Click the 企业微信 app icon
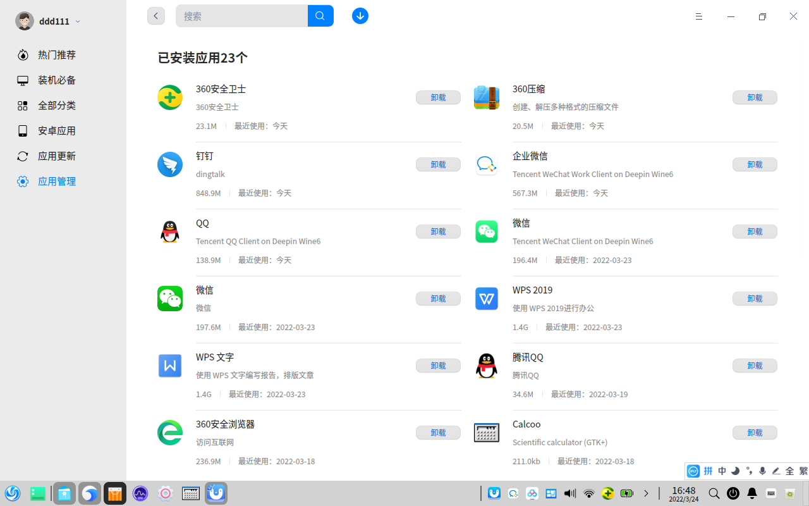Image resolution: width=809 pixels, height=506 pixels. pyautogui.click(x=487, y=164)
